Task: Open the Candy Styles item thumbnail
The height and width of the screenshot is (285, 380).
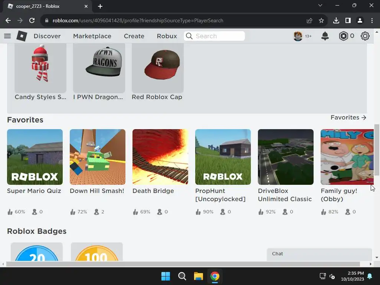Action: (x=40, y=68)
